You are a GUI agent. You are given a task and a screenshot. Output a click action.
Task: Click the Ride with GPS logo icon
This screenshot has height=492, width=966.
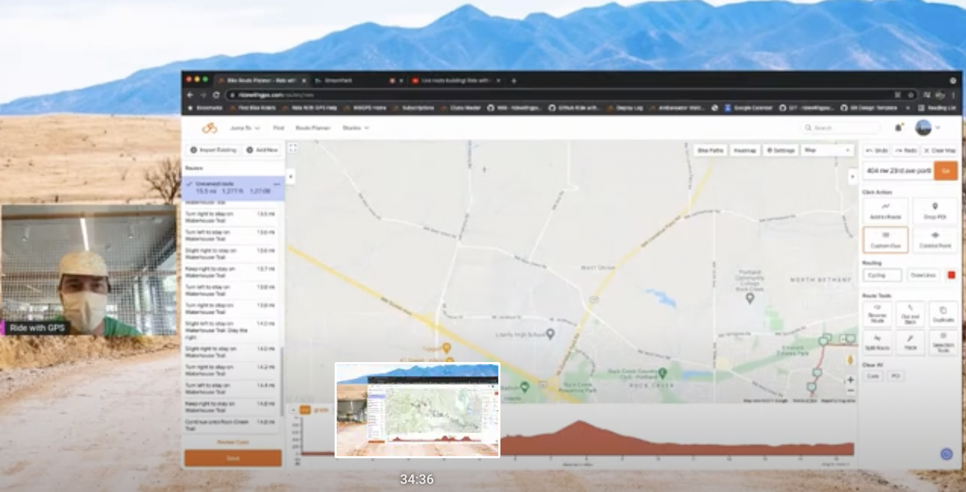point(209,128)
